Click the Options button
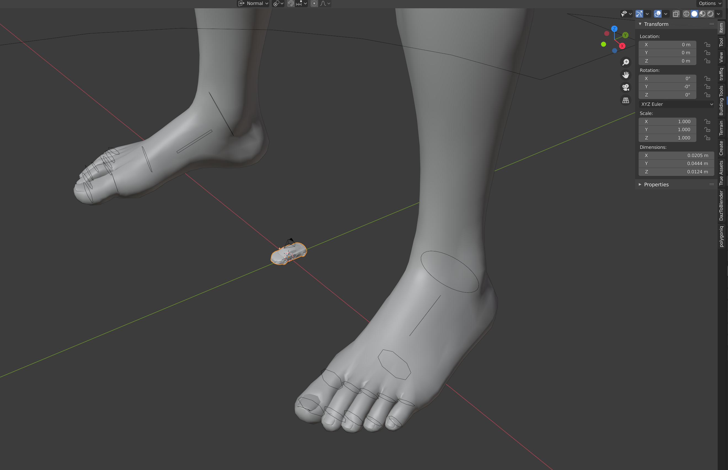This screenshot has width=728, height=470. point(710,3)
